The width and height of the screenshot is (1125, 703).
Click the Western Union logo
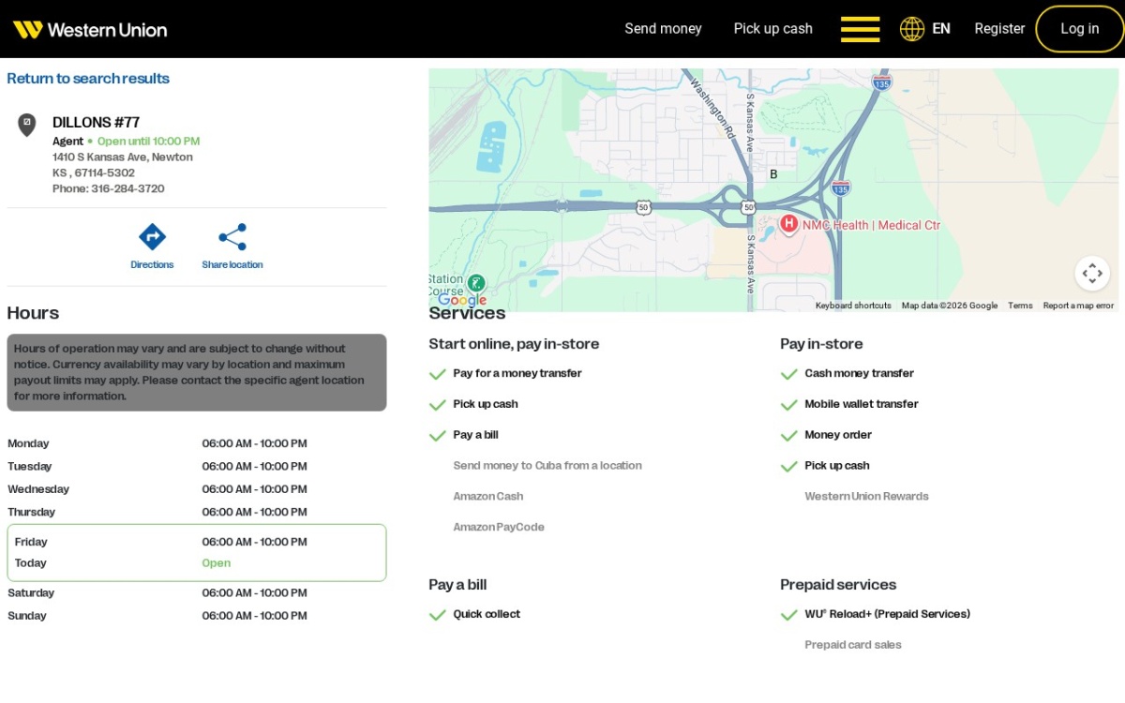(90, 29)
